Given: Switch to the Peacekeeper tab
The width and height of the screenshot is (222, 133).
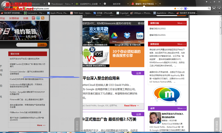Looking at the screenshot, I should tap(60, 4).
